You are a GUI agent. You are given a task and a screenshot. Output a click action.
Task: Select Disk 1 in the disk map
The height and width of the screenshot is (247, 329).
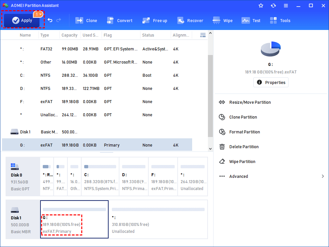(23, 219)
